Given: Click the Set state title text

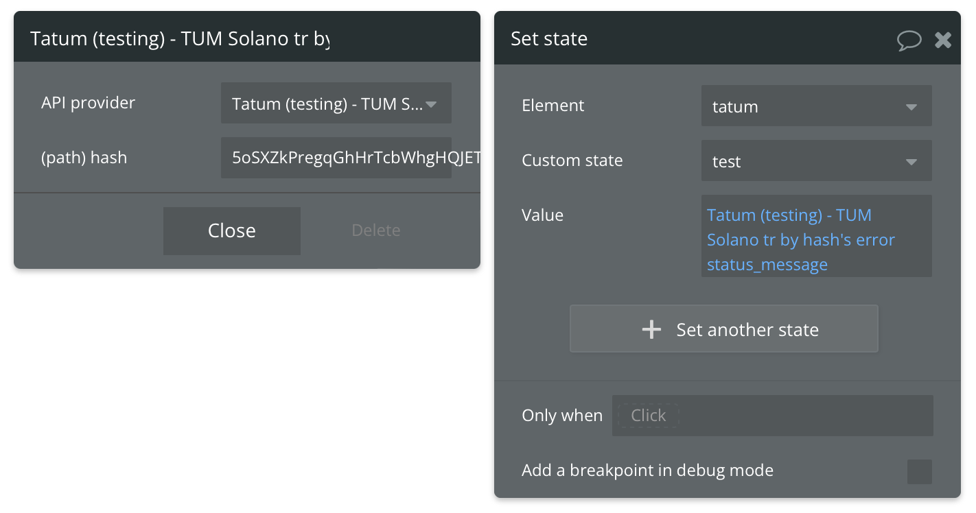Looking at the screenshot, I should 549,39.
